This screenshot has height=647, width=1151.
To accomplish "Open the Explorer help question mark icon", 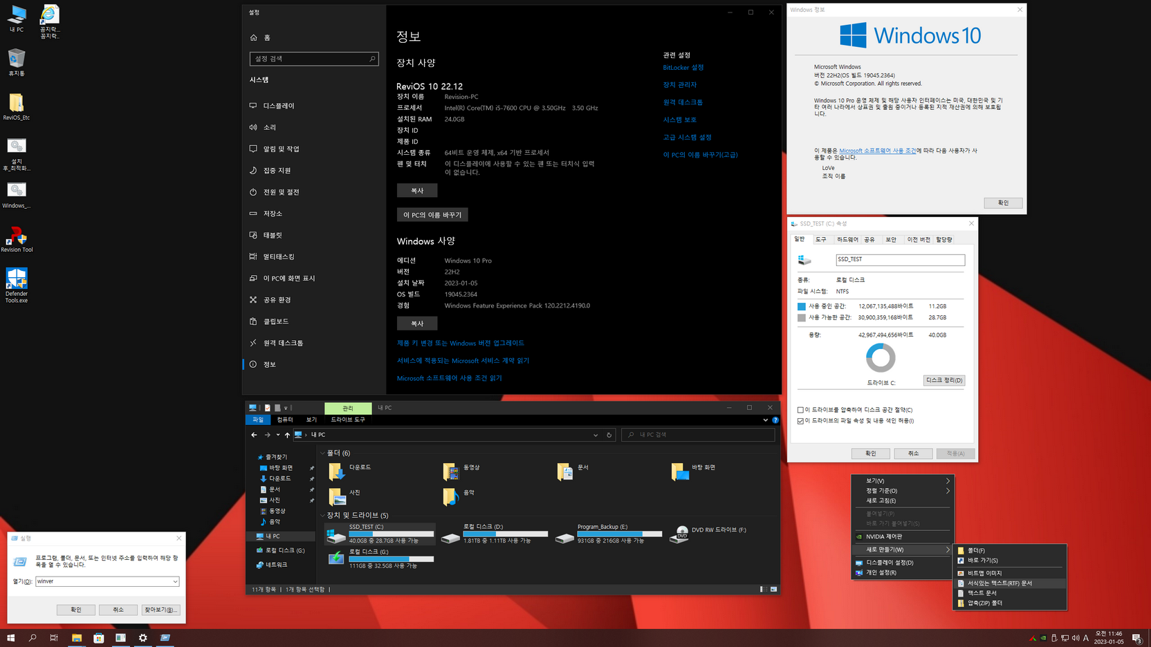I will tap(775, 420).
